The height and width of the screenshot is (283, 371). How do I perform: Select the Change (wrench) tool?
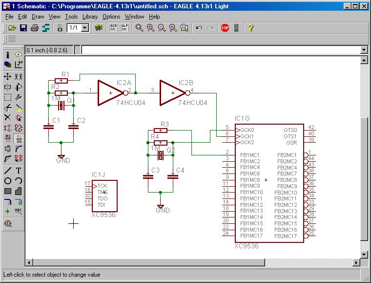(18, 97)
